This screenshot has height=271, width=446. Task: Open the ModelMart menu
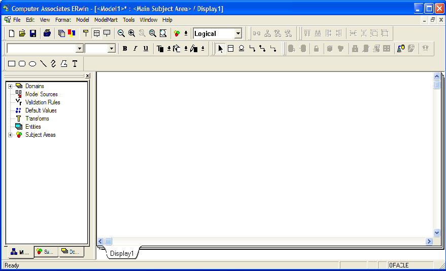106,20
